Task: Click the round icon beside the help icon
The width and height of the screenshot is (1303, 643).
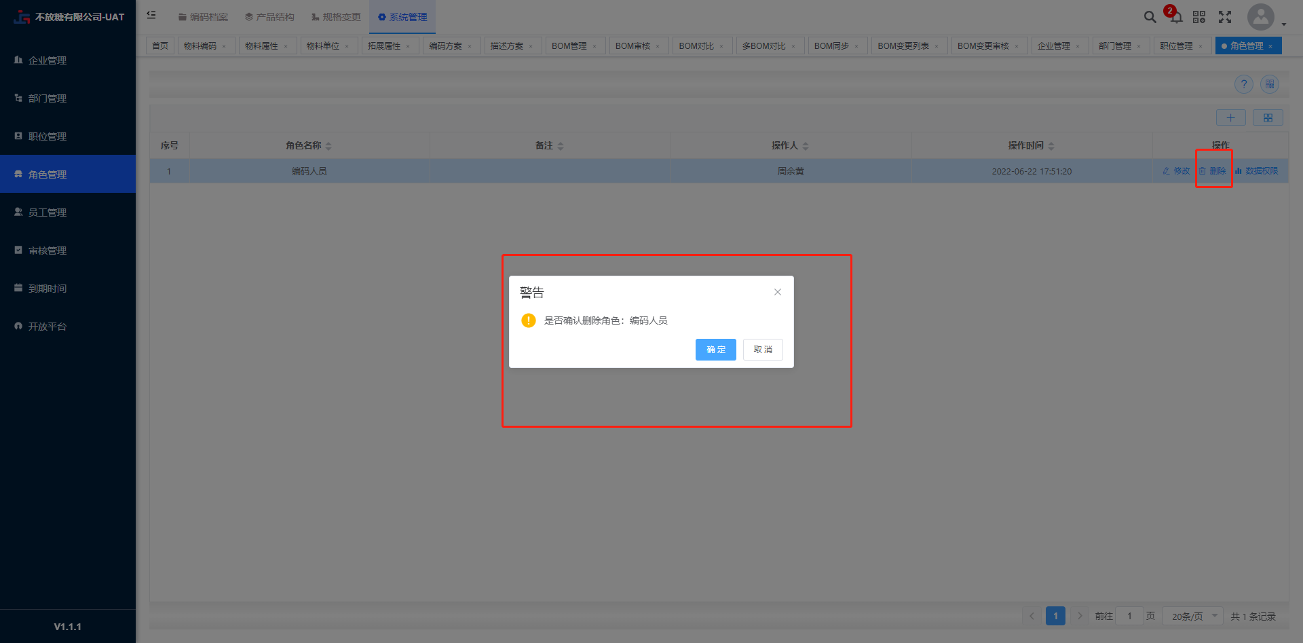Action: (1270, 84)
